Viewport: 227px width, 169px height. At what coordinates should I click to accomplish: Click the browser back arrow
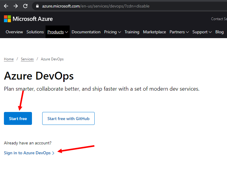[6, 6]
